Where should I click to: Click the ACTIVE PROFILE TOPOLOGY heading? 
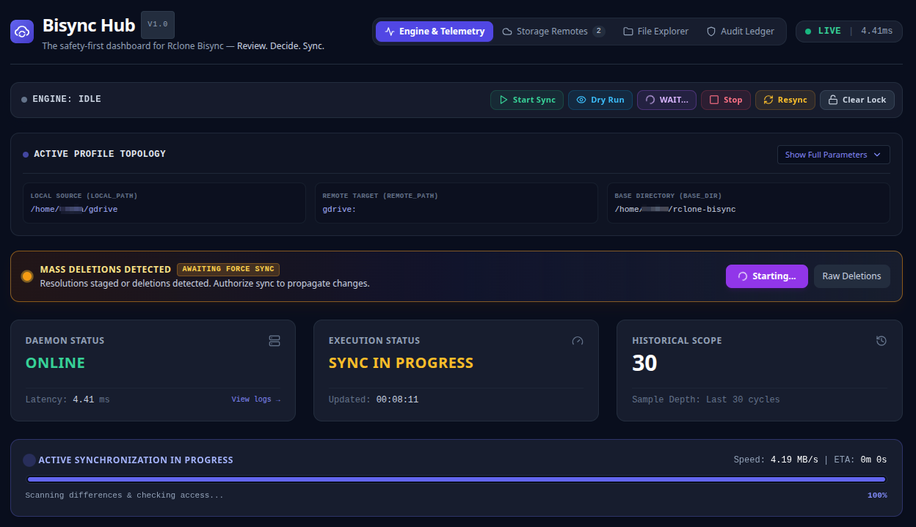pos(100,154)
